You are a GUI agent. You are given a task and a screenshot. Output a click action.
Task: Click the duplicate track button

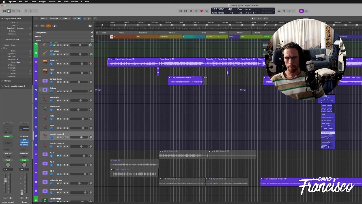42,26
